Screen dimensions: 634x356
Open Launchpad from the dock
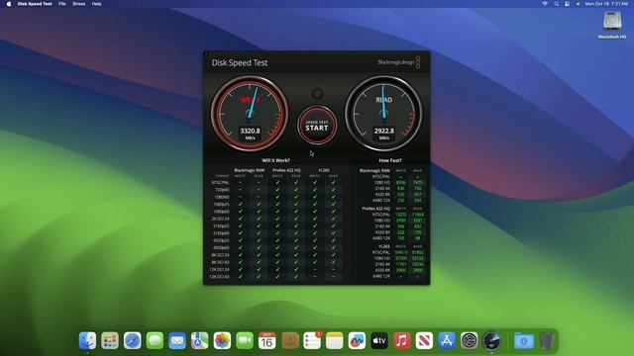tap(110, 340)
